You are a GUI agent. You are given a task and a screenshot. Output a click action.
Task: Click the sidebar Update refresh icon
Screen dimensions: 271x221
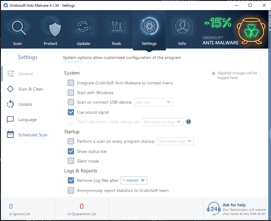pos(10,104)
